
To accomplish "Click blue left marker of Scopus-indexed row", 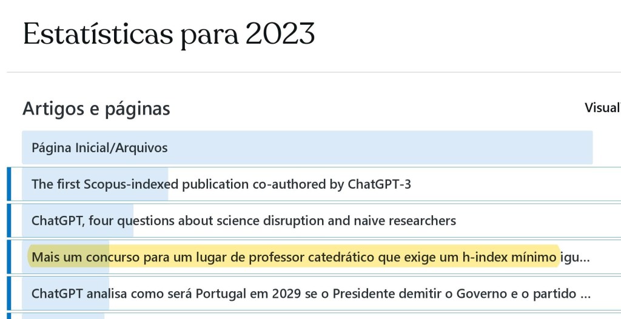I will pos(9,184).
